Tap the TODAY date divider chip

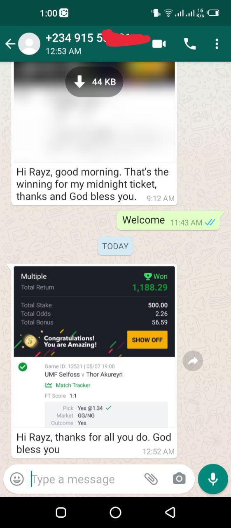(x=115, y=246)
